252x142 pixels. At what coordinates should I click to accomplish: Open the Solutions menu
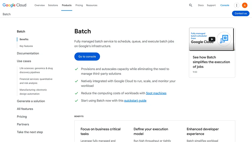(x=53, y=5)
